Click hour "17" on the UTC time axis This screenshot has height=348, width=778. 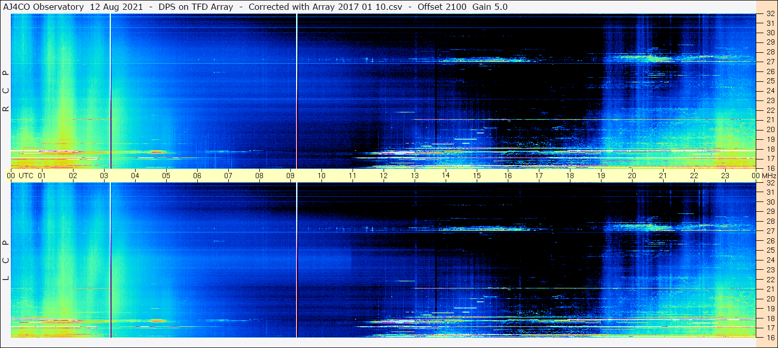pyautogui.click(x=539, y=176)
